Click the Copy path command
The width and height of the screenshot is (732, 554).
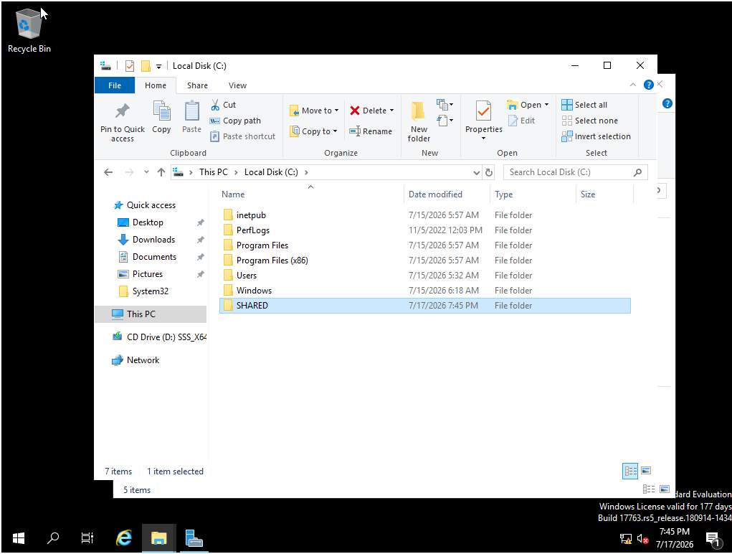(x=236, y=121)
